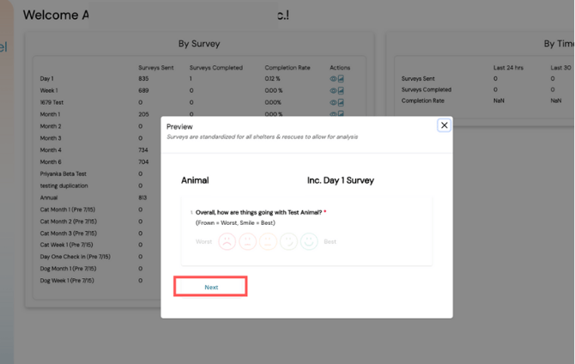Click the Last 24 hrs column header
The image size is (575, 364).
(509, 67)
